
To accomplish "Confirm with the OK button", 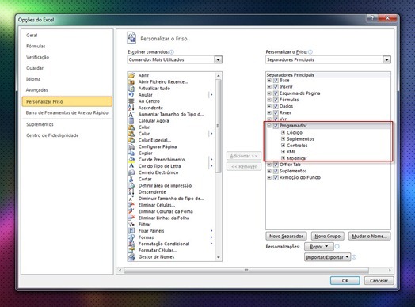I will click(x=345, y=281).
